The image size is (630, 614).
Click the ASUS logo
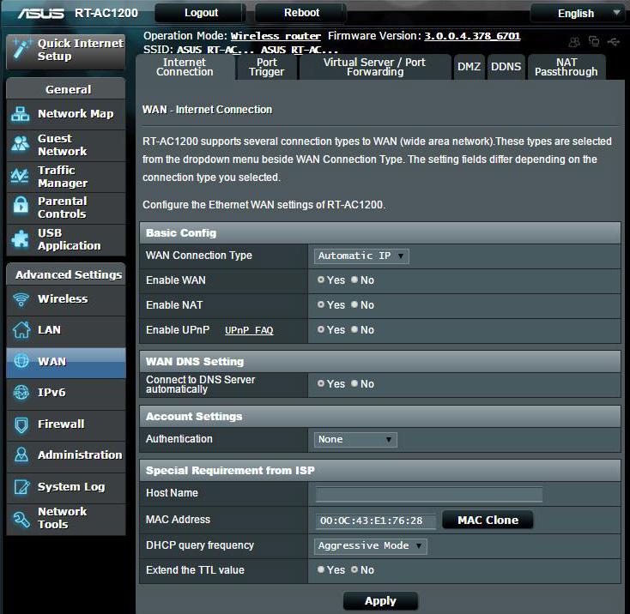[40, 13]
